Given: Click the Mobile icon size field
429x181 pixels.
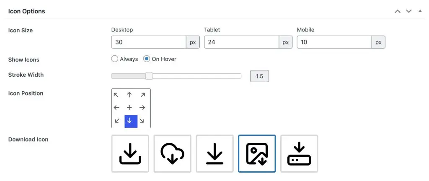Looking at the screenshot, I should (334, 42).
